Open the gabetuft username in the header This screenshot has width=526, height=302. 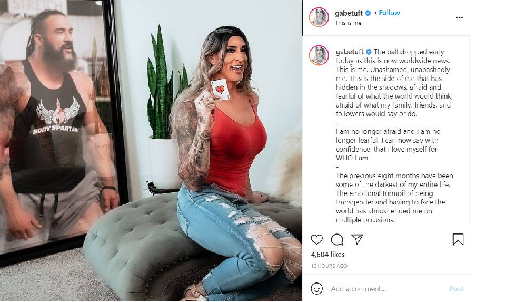pos(349,13)
